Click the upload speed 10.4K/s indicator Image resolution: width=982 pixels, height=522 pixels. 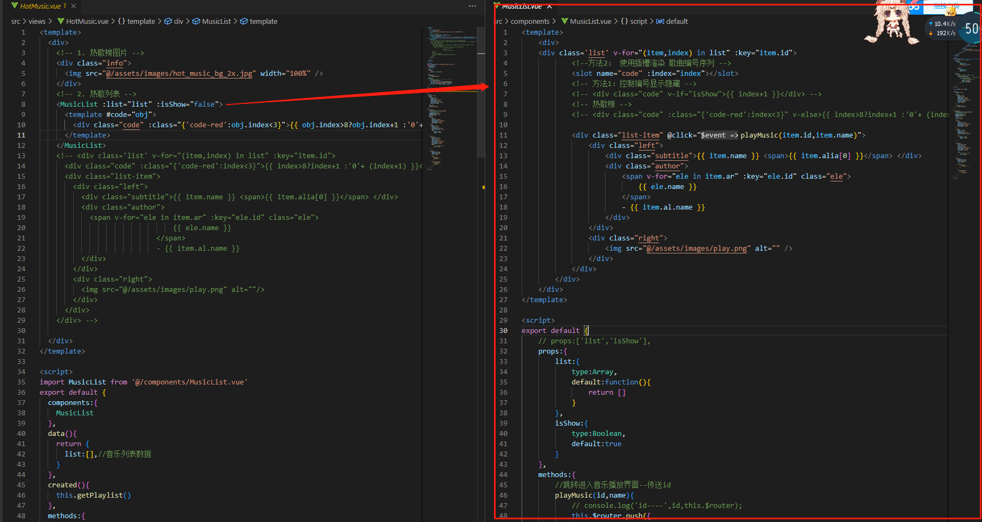coord(942,24)
